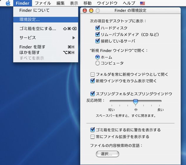Toggle 新規ウインドウをカラム表示で開く checkbox
Viewport: 186px width, 165px height.
pos(93,81)
